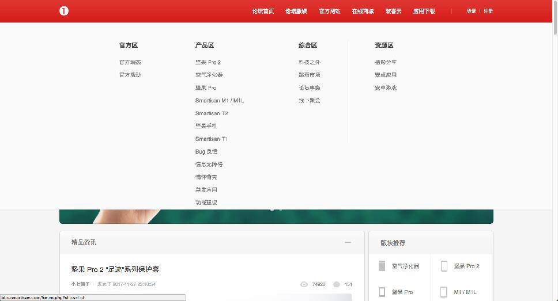
Task: Click the Smartisan T logo in the header
Action: [x=64, y=11]
